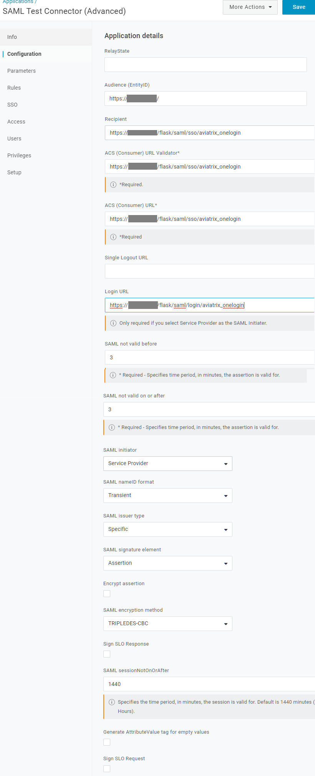This screenshot has height=776, width=315.
Task: Click info icon under Login URL field
Action: 113,323
